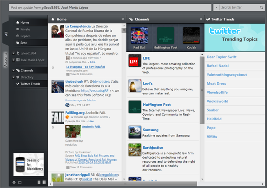Close the Channels column
Image resolution: width=267 pixels, height=188 pixels.
[x=201, y=19]
